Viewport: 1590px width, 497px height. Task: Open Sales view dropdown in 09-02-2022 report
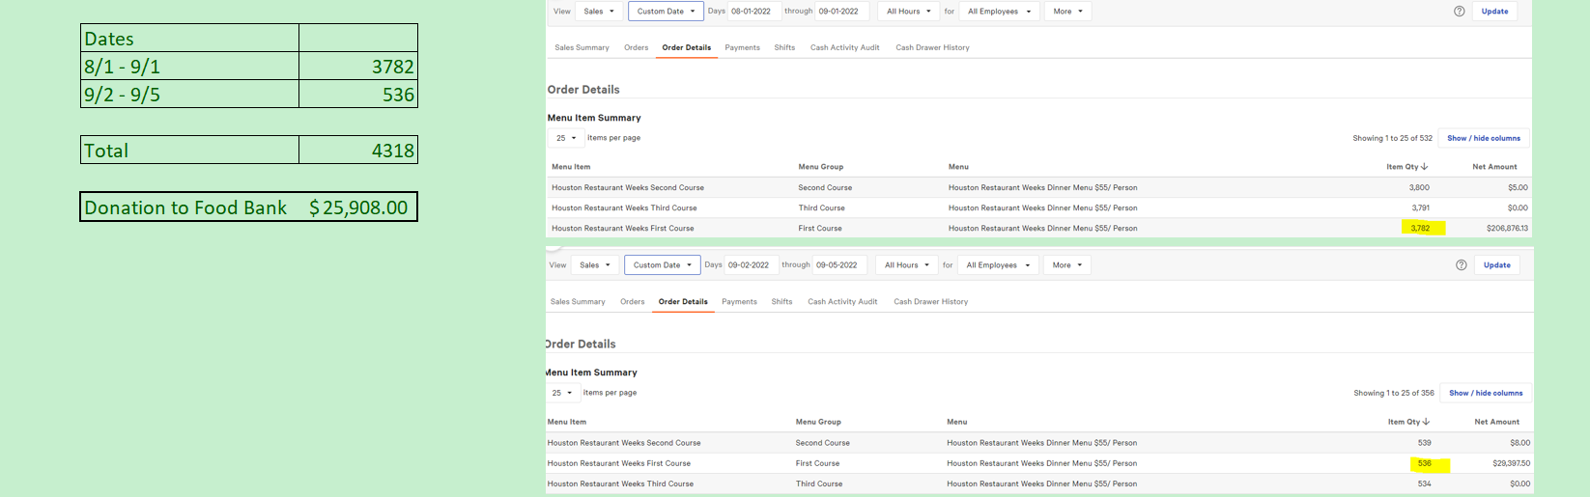click(x=595, y=265)
